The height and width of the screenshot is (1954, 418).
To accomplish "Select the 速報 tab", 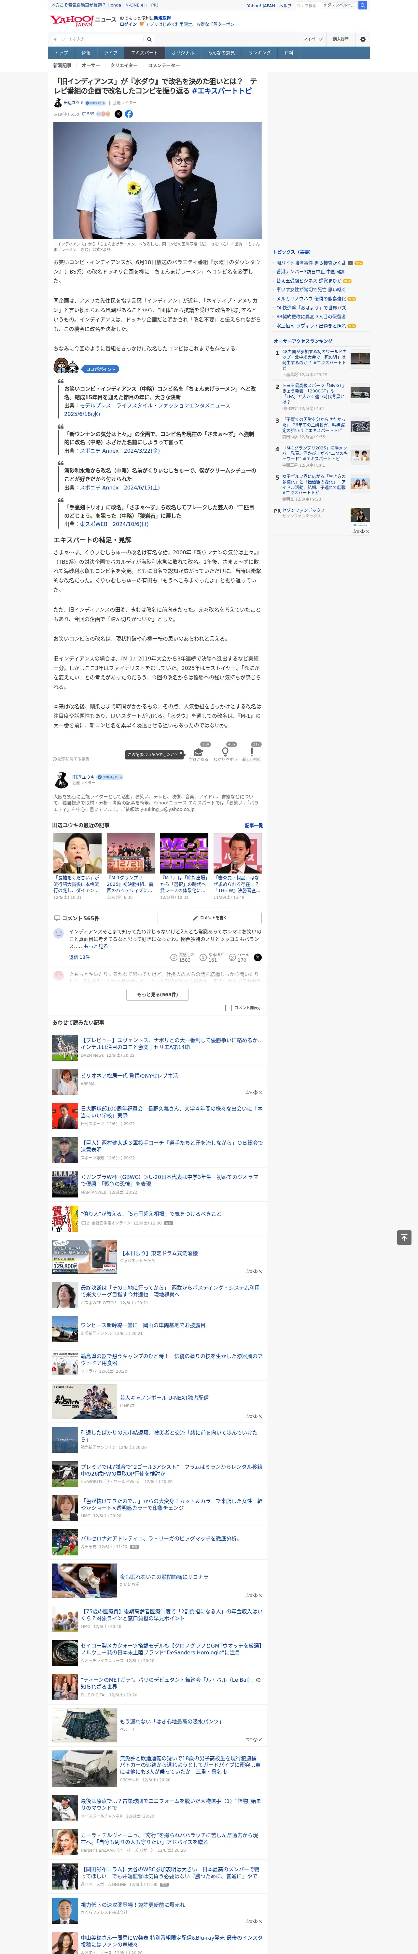I will [x=86, y=53].
